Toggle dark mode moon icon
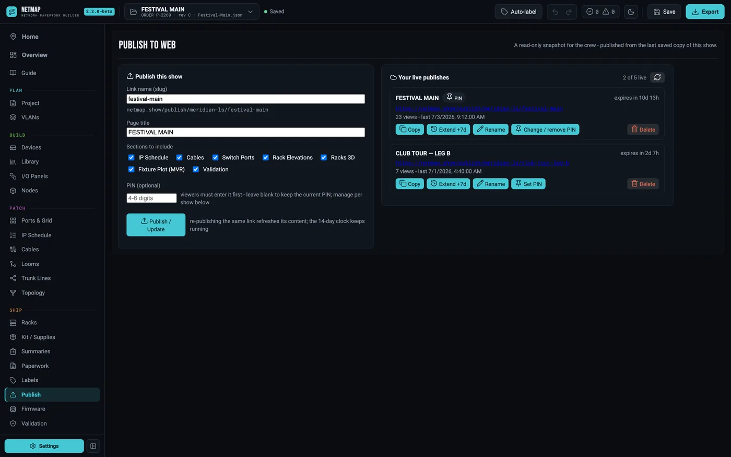This screenshot has width=731, height=457. pos(631,11)
